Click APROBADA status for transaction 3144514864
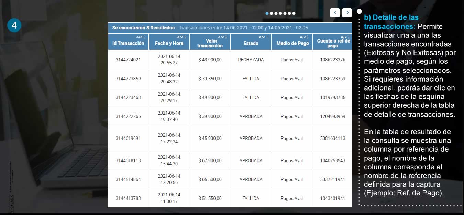 tap(251, 179)
